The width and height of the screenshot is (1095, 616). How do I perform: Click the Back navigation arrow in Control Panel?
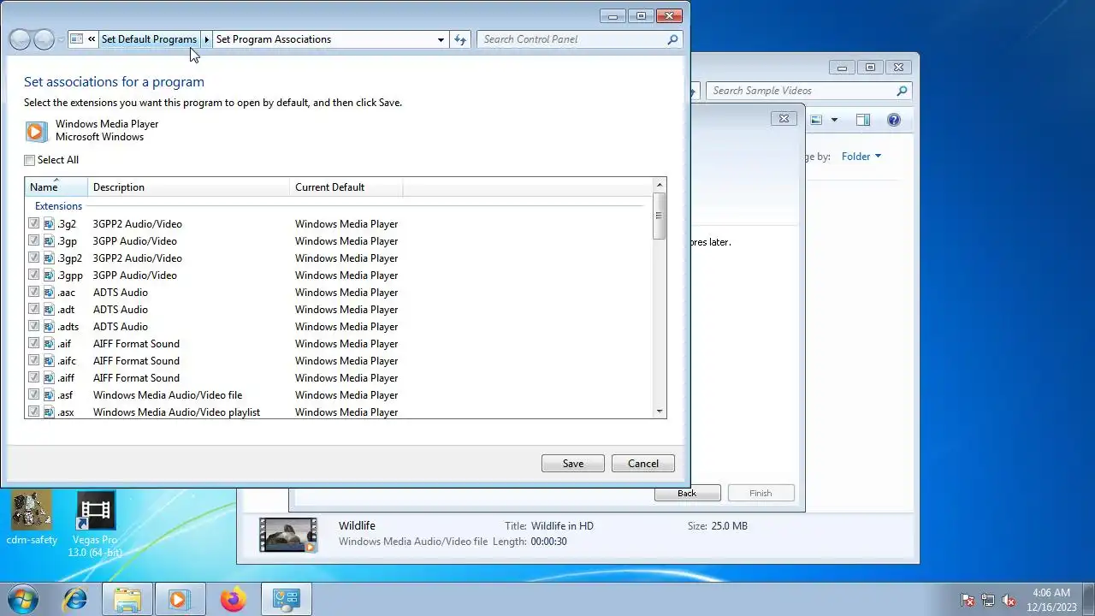coord(20,39)
